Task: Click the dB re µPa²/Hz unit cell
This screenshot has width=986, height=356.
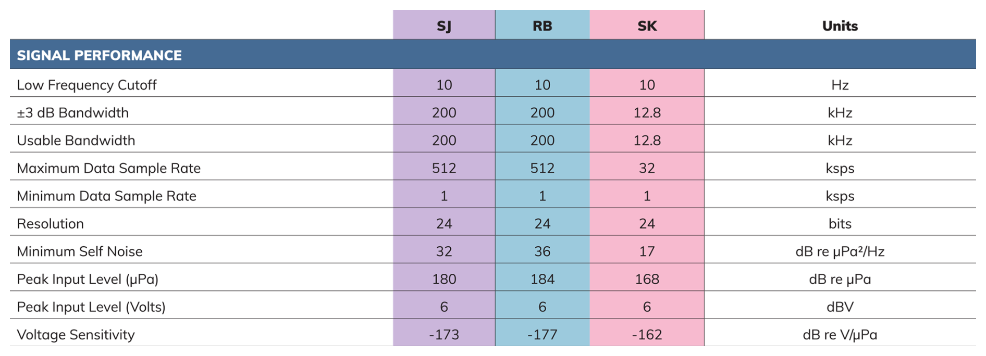Action: (840, 251)
